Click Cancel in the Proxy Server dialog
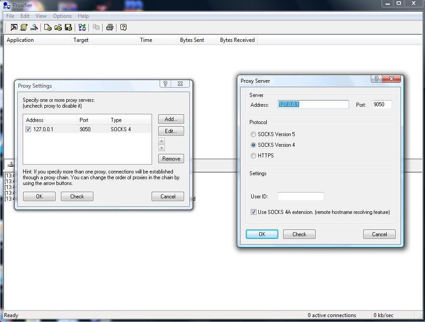Viewport: 425px width, 322px height. point(379,234)
